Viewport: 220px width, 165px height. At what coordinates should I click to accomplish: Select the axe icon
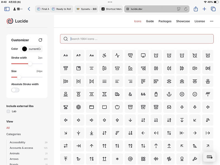click(195, 159)
